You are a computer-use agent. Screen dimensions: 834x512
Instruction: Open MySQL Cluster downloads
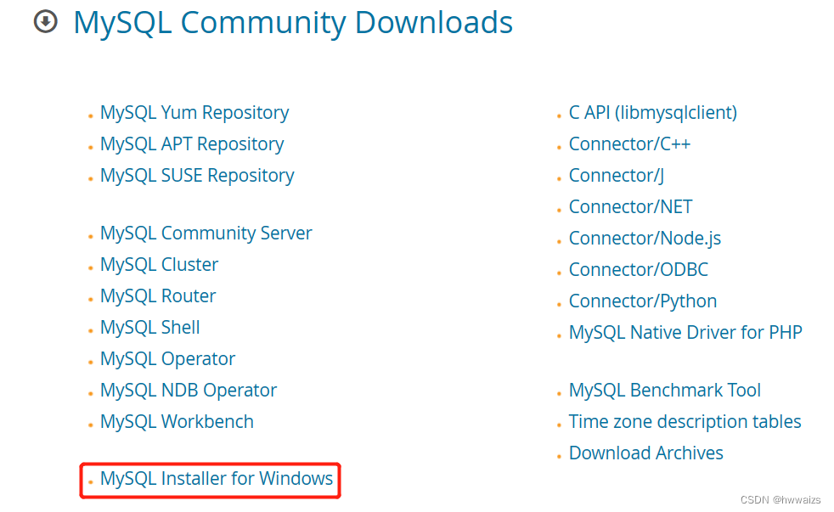(x=160, y=264)
